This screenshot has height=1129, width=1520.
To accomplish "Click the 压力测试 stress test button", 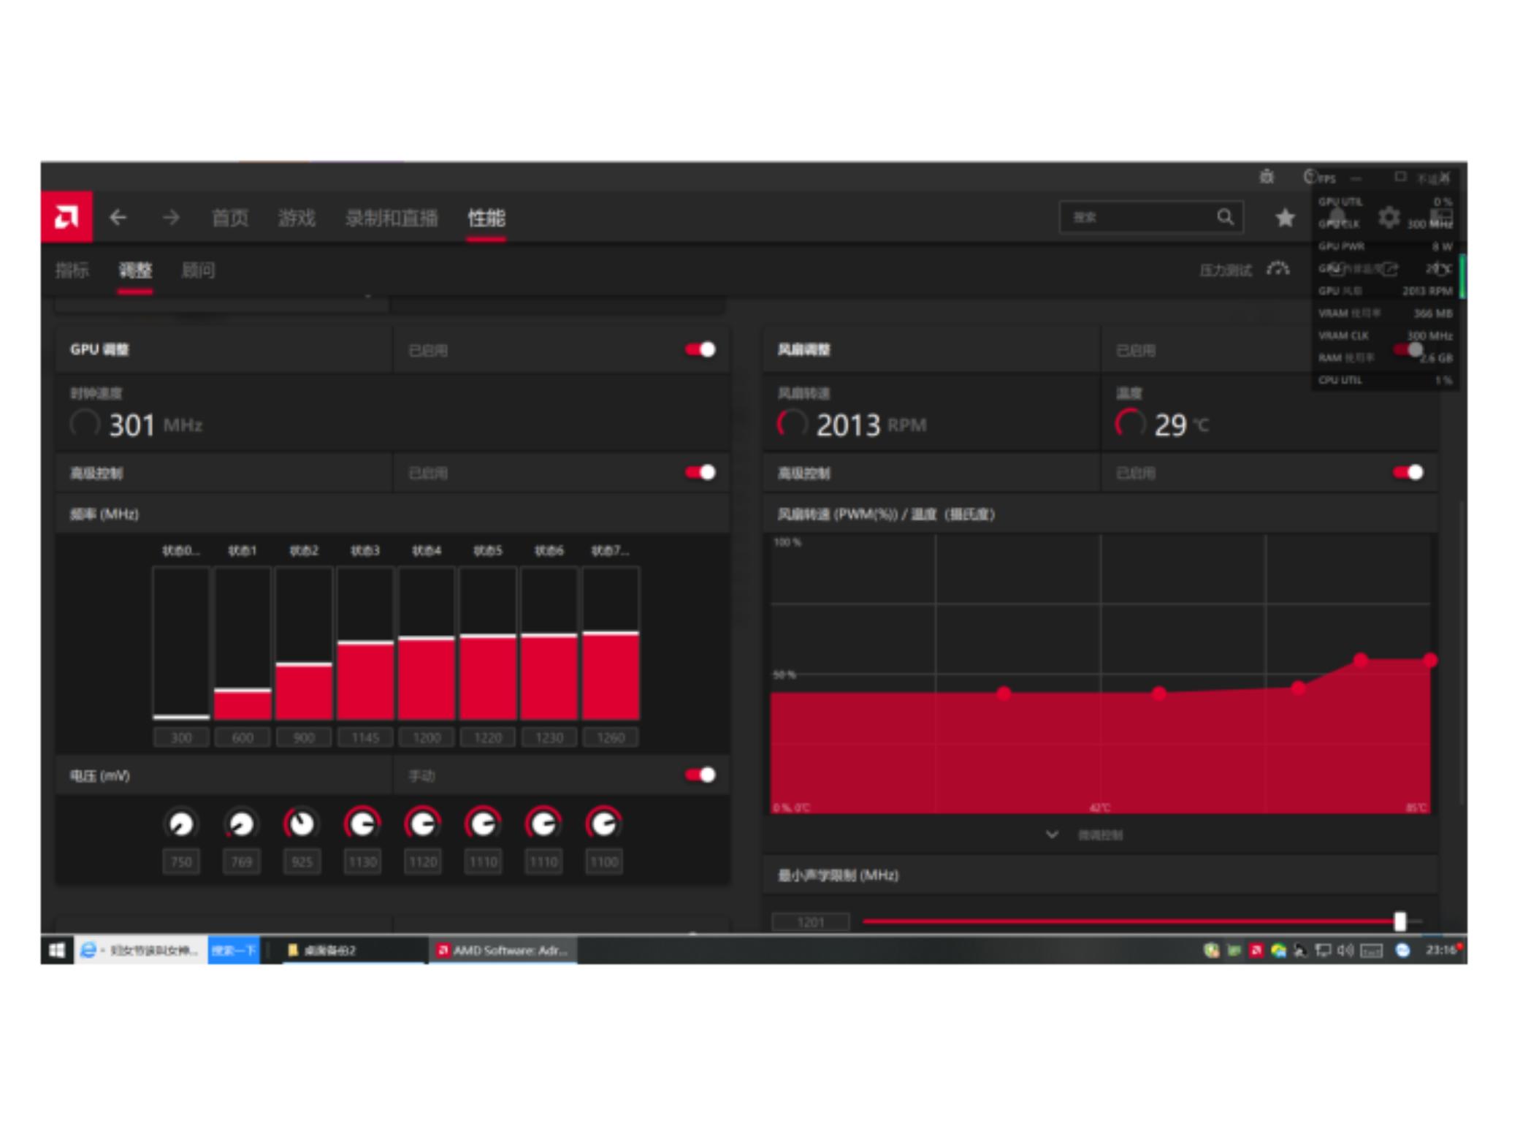I will click(x=1225, y=270).
